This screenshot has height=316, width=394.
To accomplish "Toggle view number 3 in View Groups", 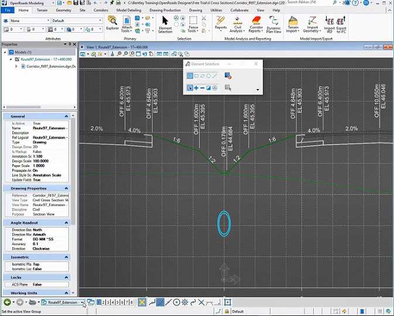I will [x=109, y=303].
